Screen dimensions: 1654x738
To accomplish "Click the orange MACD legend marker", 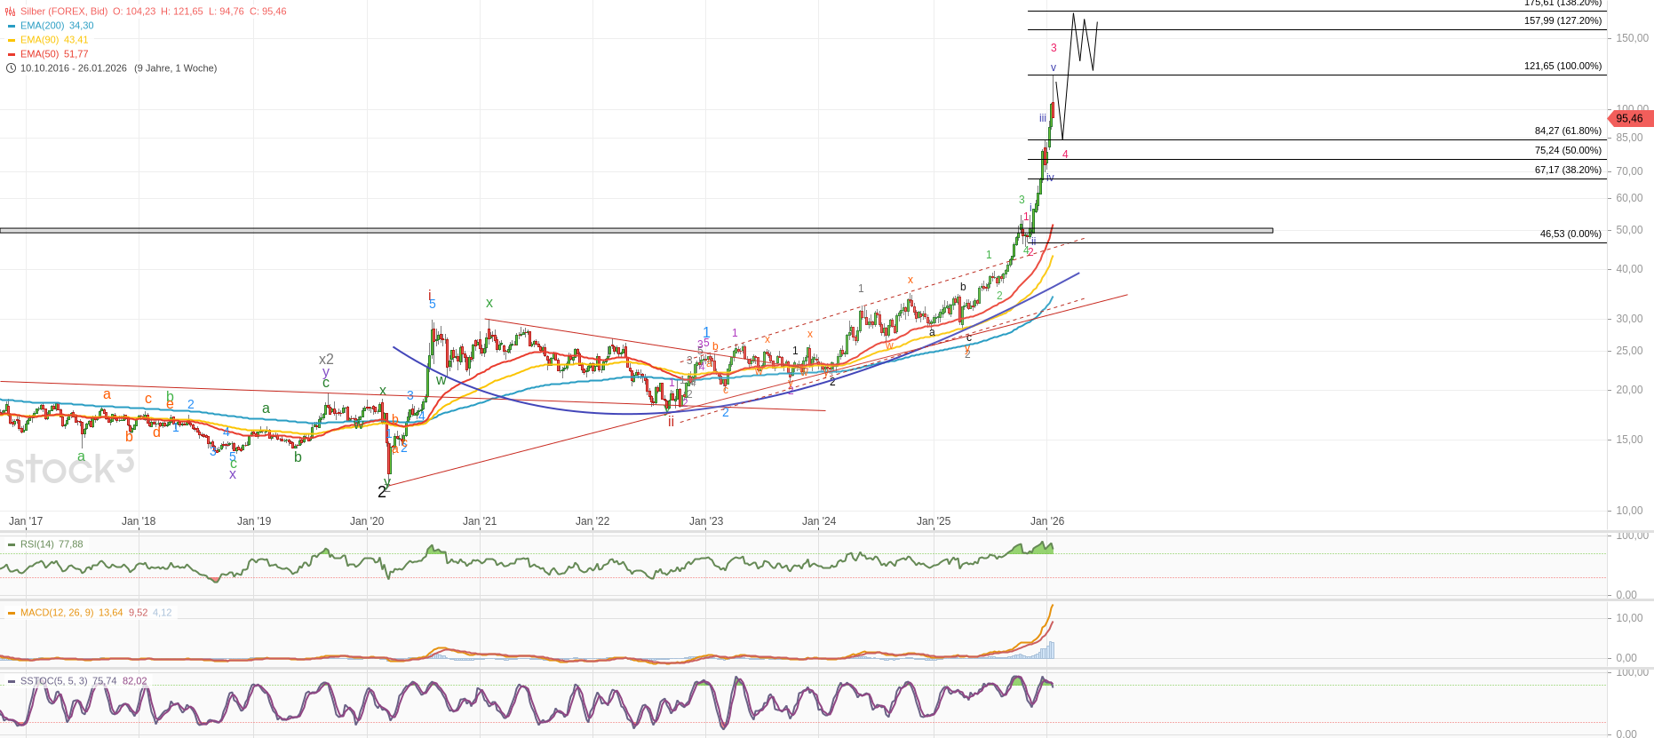I will tap(11, 613).
